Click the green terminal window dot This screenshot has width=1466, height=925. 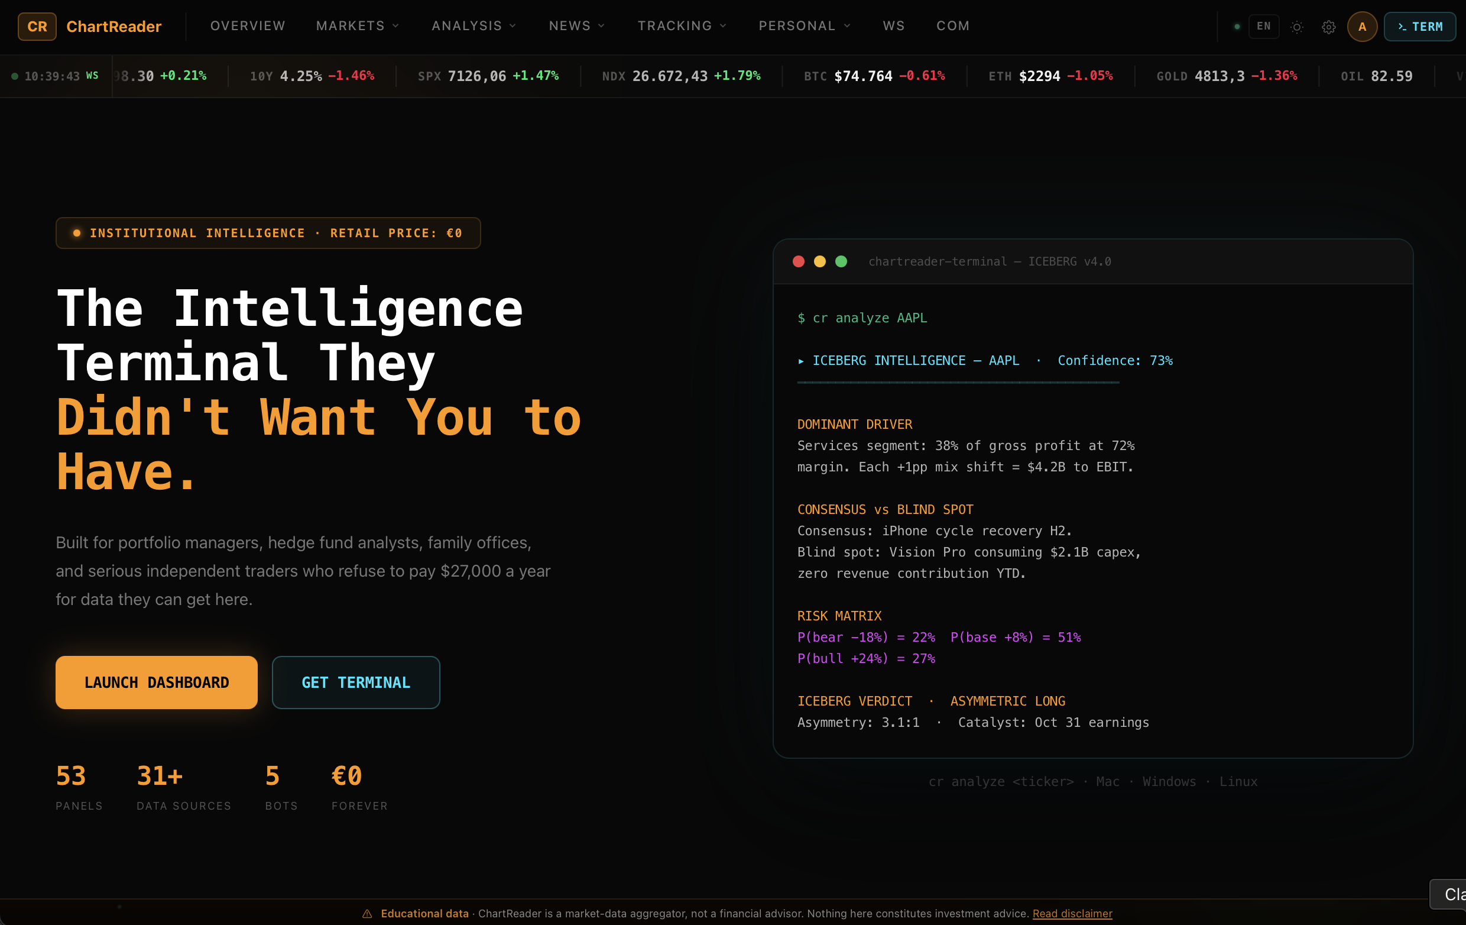click(x=841, y=261)
